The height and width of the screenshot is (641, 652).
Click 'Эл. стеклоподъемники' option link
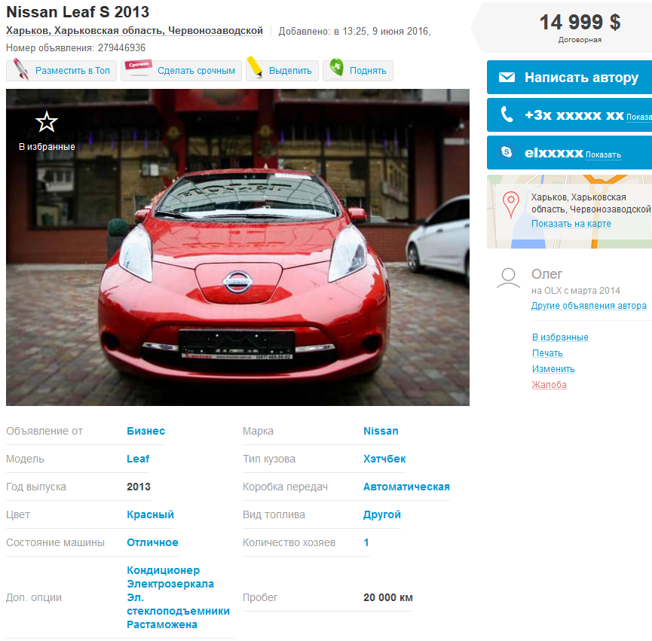179,604
